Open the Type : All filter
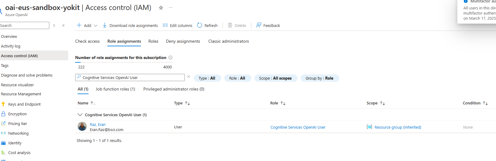This screenshot has width=496, height=161. point(207,78)
